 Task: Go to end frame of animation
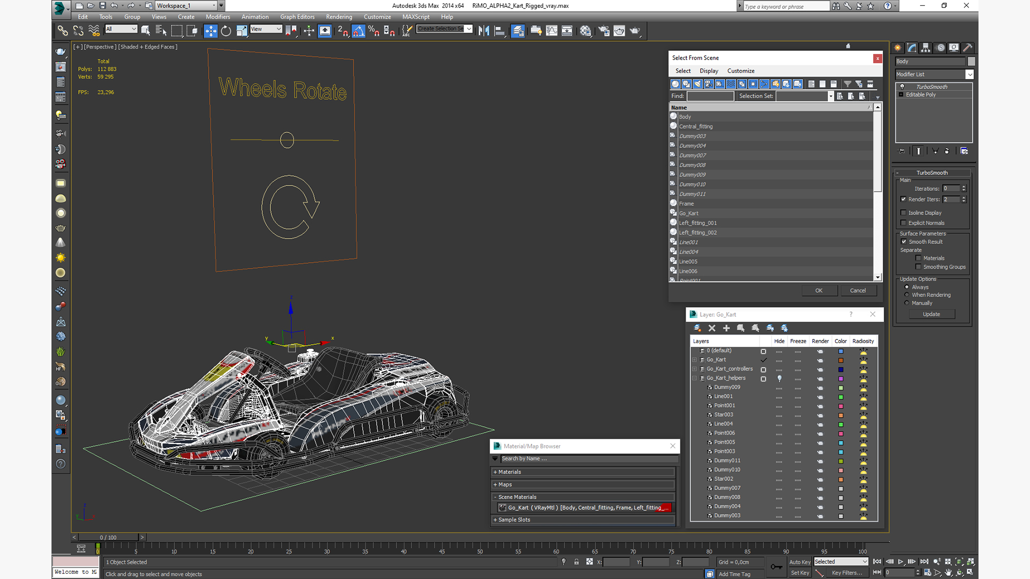pos(924,561)
